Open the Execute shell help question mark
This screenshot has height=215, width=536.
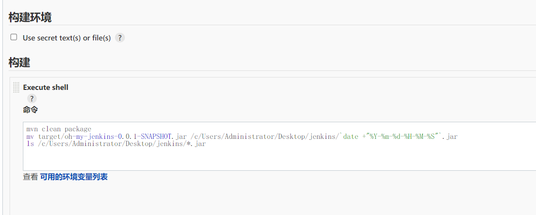pos(31,98)
